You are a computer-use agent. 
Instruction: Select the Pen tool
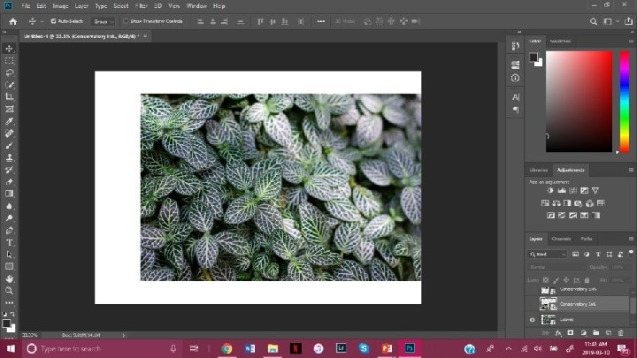coord(9,230)
